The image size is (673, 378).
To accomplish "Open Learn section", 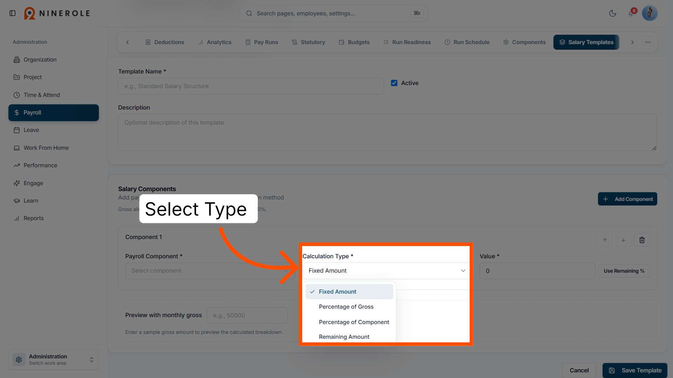I will pyautogui.click(x=54, y=201).
